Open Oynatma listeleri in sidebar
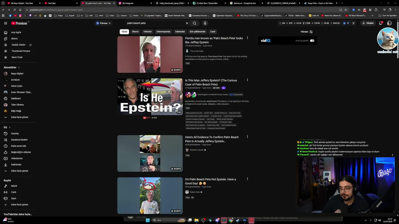Screen dimensions: 399x224 (19, 140)
